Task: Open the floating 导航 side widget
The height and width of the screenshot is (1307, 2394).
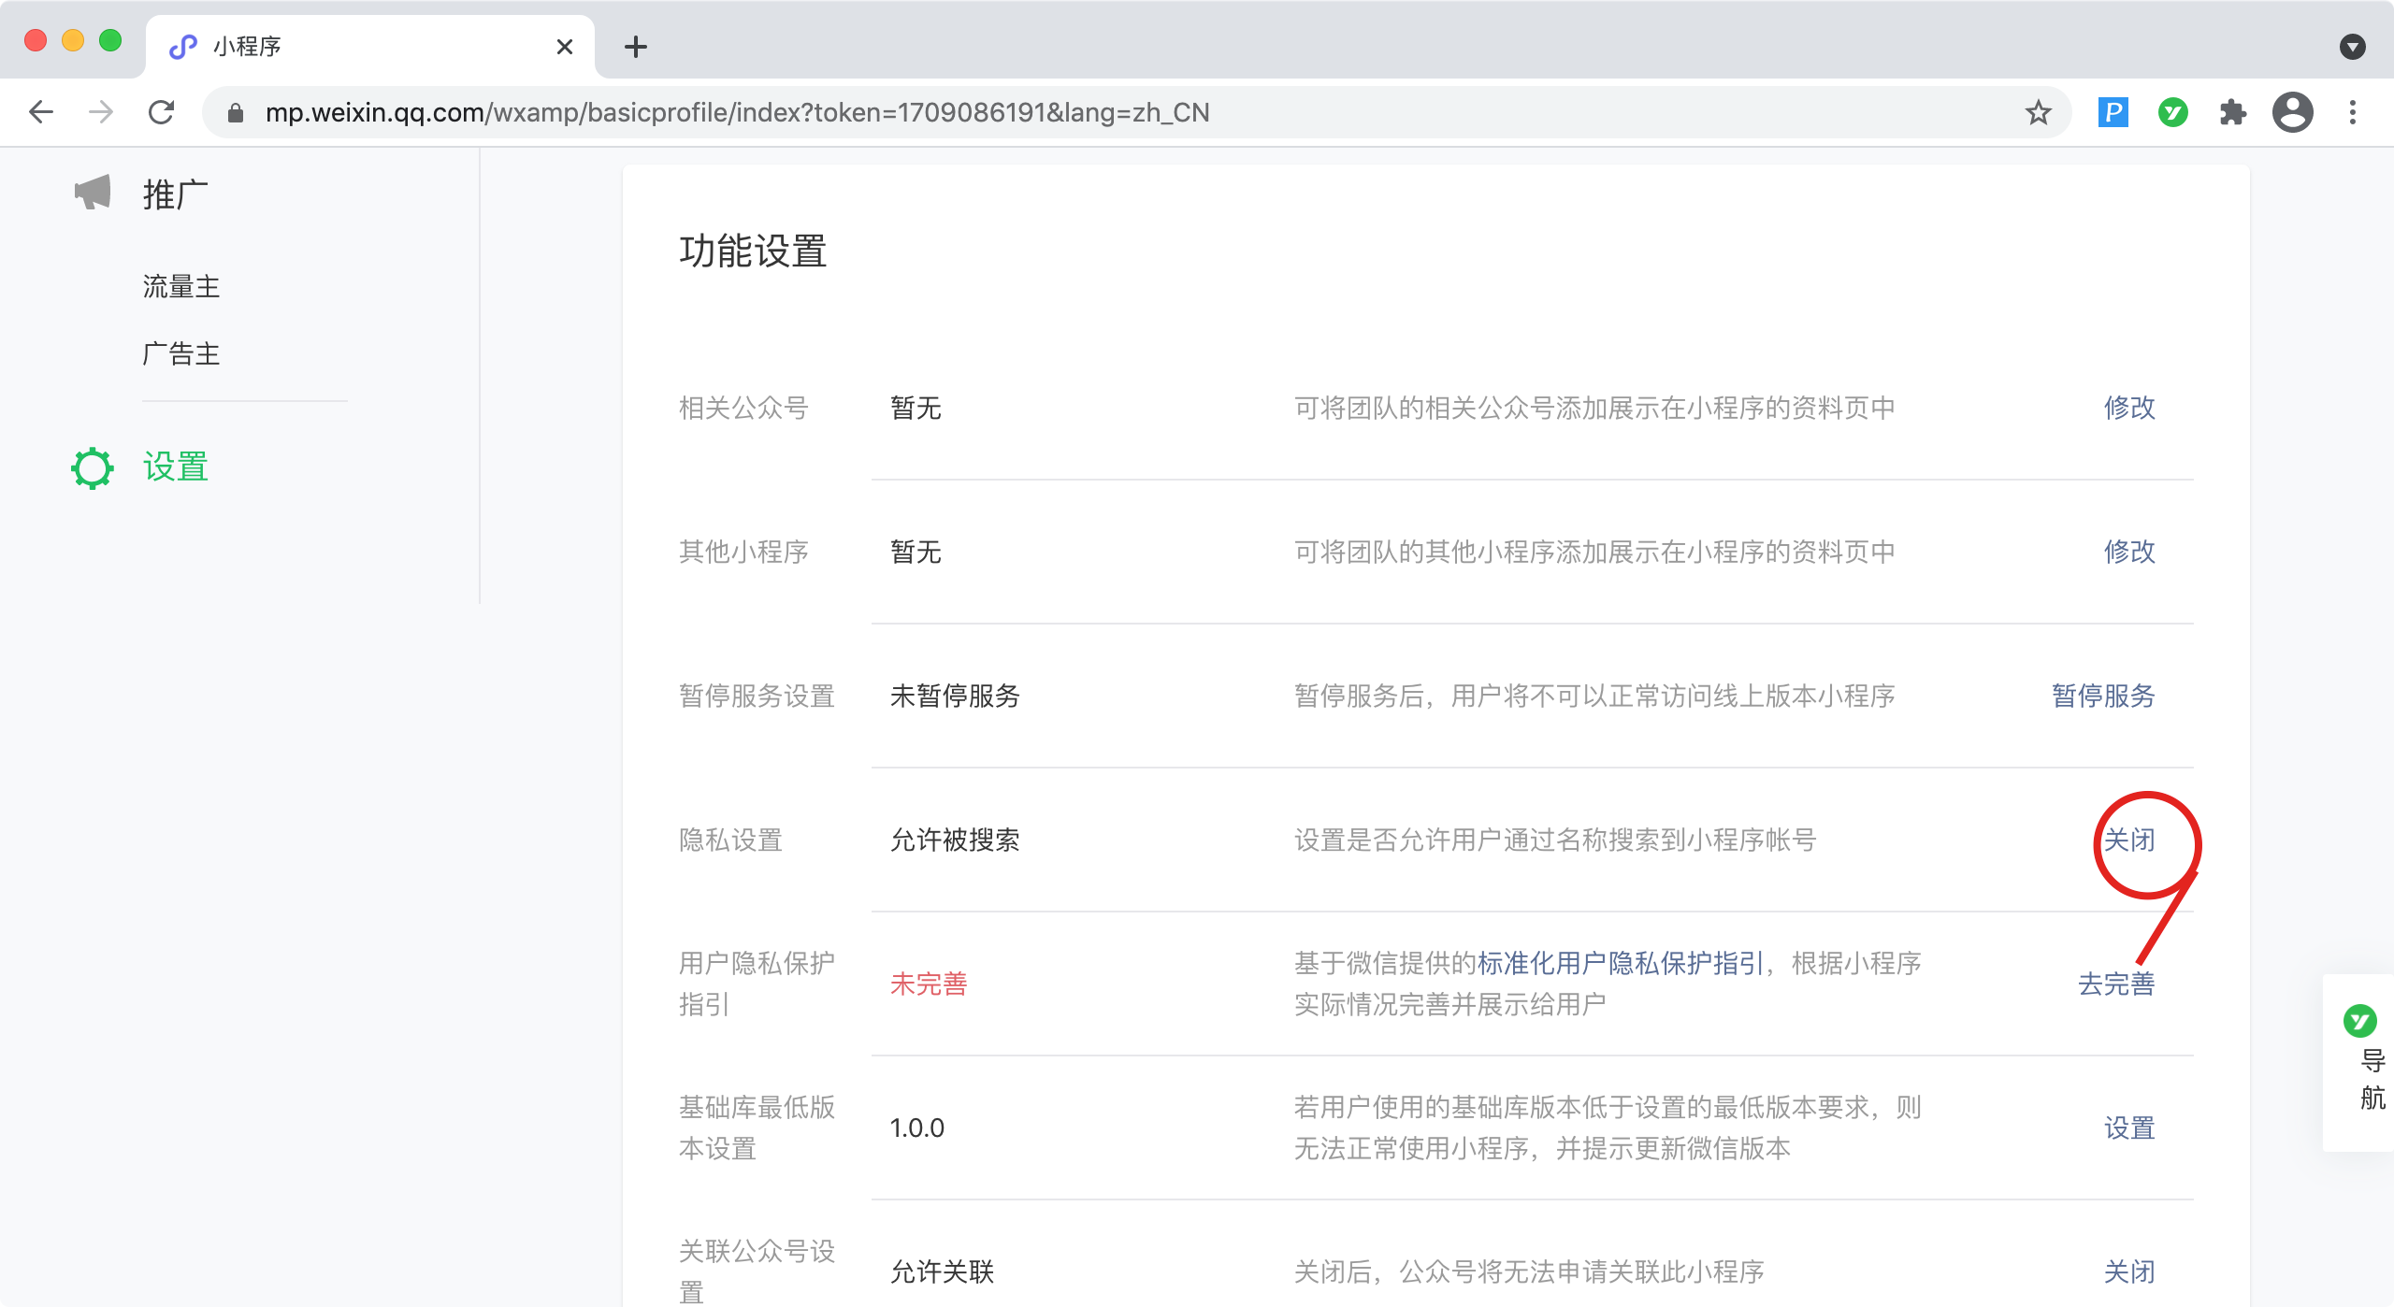Action: pyautogui.click(x=2362, y=1061)
